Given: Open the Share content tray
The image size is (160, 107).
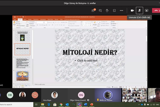Looking at the screenshot, I should pos(147,11).
